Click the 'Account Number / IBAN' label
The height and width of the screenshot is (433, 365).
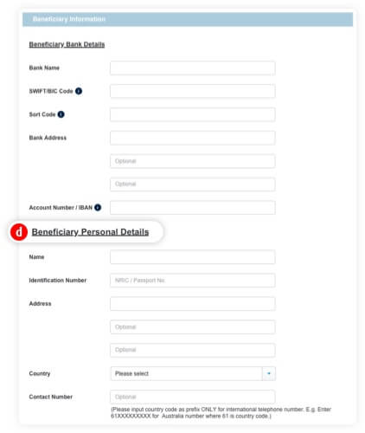pyautogui.click(x=61, y=208)
